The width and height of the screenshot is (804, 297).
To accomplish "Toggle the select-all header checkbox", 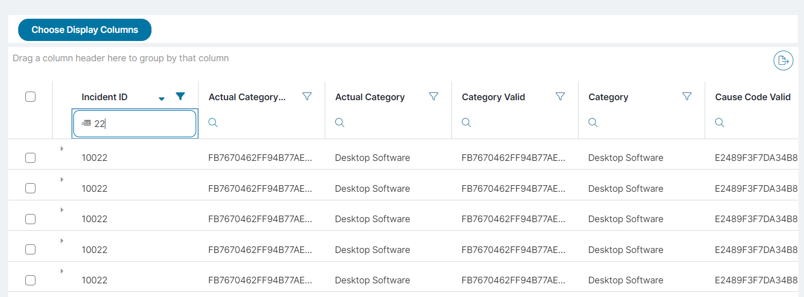I will coord(30,97).
